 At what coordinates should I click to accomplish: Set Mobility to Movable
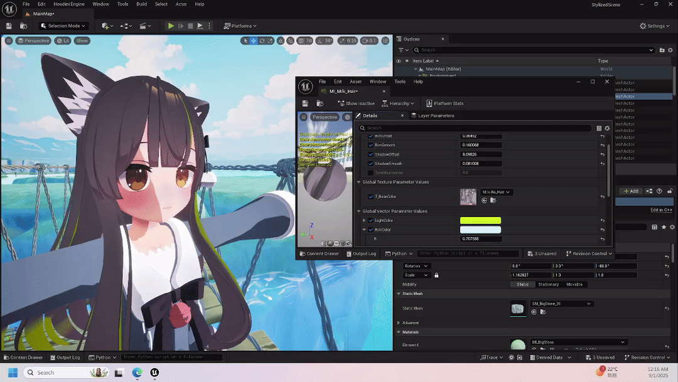pos(574,284)
